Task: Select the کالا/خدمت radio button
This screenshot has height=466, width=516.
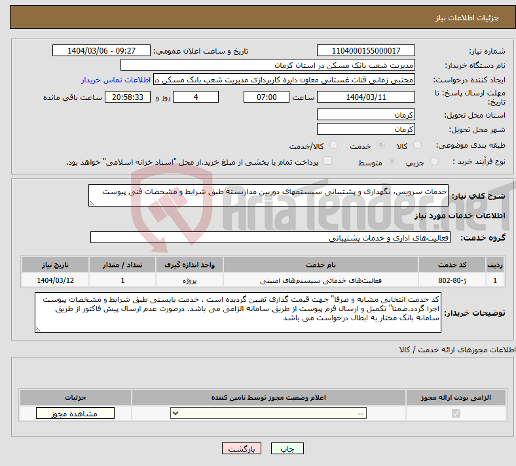Action: 334,145
